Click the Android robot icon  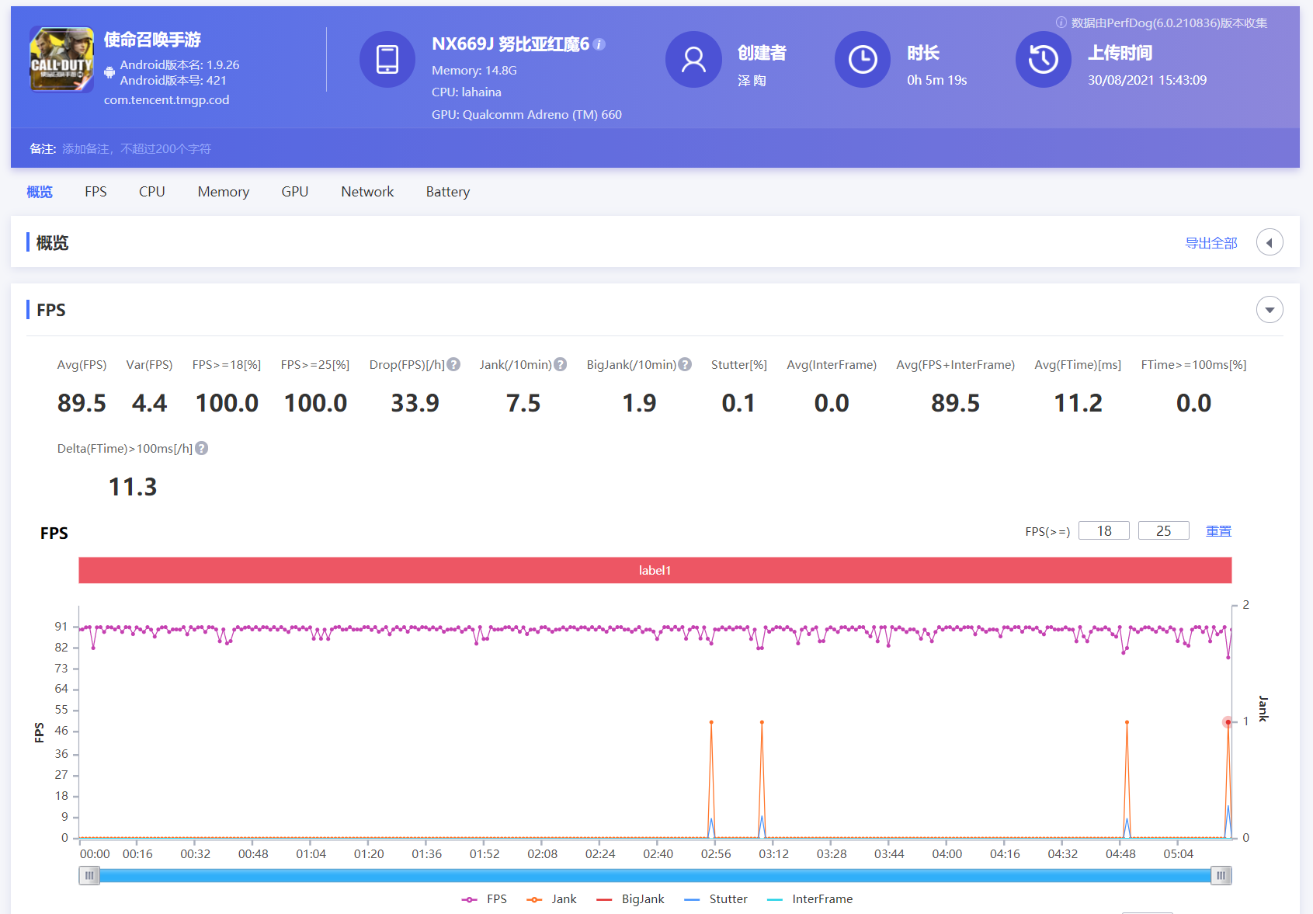109,73
